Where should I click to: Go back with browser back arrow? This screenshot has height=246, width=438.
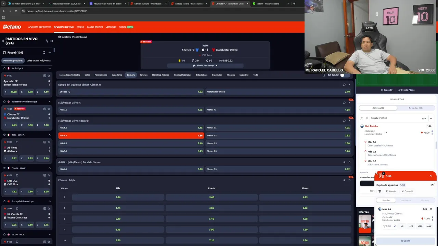coord(3,11)
